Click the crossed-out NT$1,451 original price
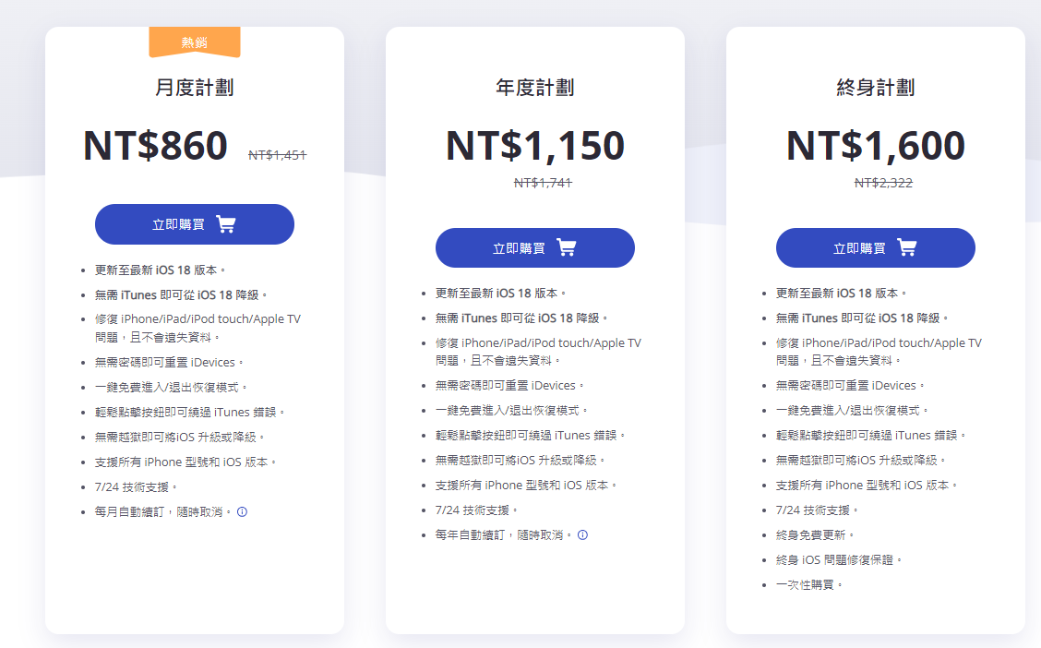The width and height of the screenshot is (1041, 648). 277,155
